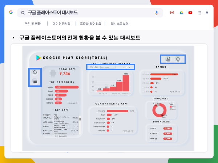Select the Adults only 18+ dot
The height and width of the screenshot is (163, 218).
click(x=108, y=126)
